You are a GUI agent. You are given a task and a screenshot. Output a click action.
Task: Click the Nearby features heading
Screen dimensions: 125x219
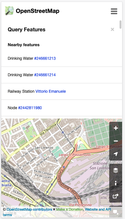pyautogui.click(x=24, y=45)
